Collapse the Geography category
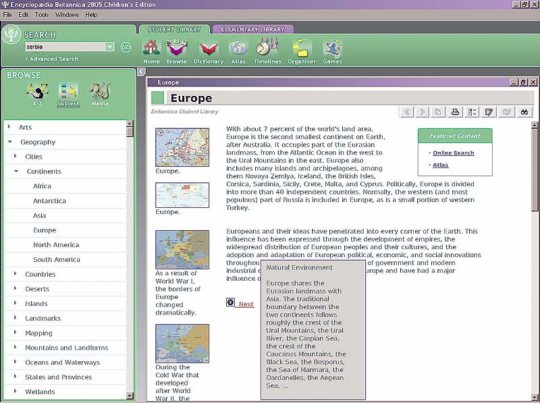Viewport: 540px width, 403px height. click(10, 142)
